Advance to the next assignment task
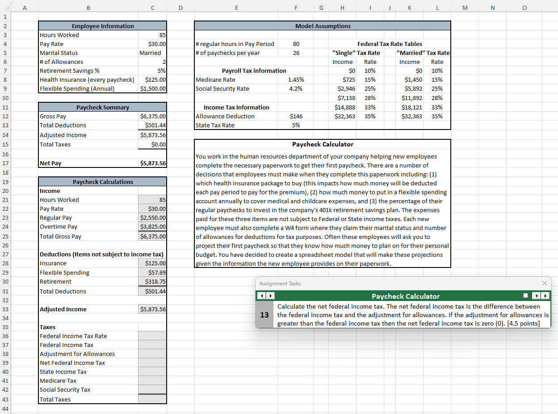The width and height of the screenshot is (558, 414). tap(545, 296)
